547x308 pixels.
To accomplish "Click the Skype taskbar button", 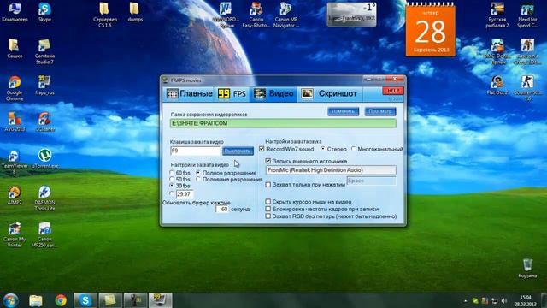I will coord(85,300).
